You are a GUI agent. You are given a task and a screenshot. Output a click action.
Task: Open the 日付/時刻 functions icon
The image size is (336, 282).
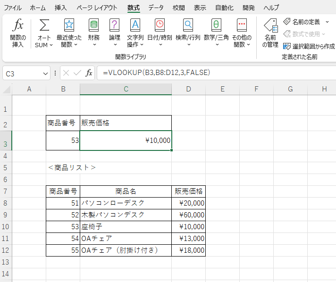click(160, 25)
